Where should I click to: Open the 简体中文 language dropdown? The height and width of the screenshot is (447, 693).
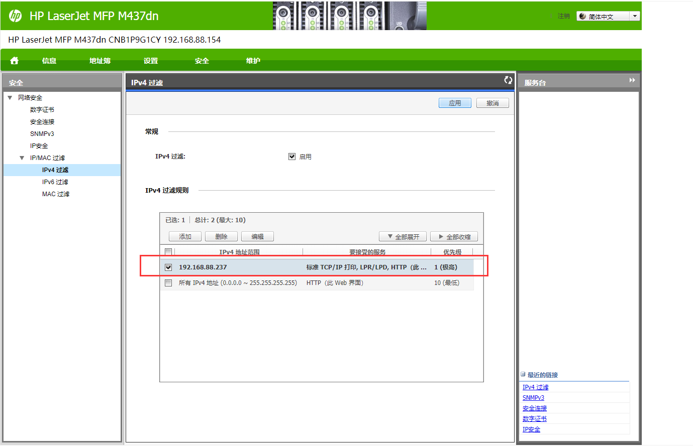click(x=608, y=16)
